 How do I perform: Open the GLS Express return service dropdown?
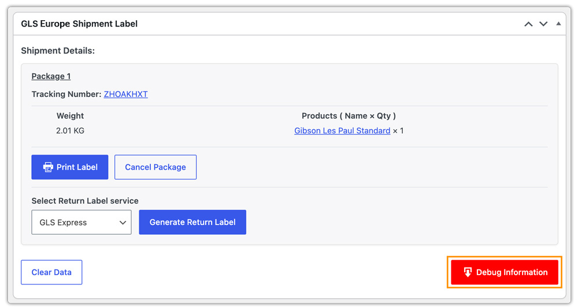tap(81, 222)
